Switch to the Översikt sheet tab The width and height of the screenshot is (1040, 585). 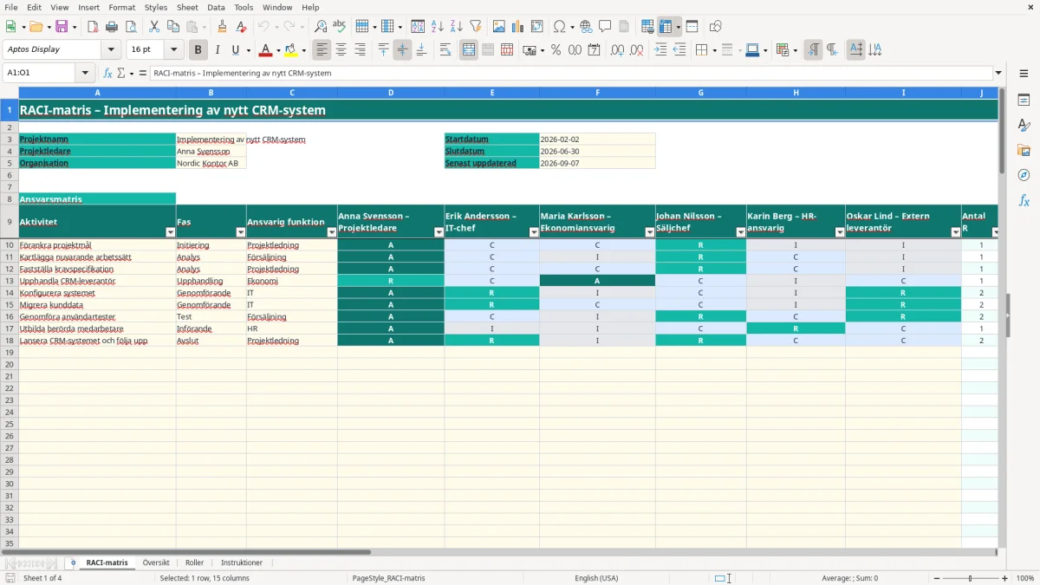[156, 563]
